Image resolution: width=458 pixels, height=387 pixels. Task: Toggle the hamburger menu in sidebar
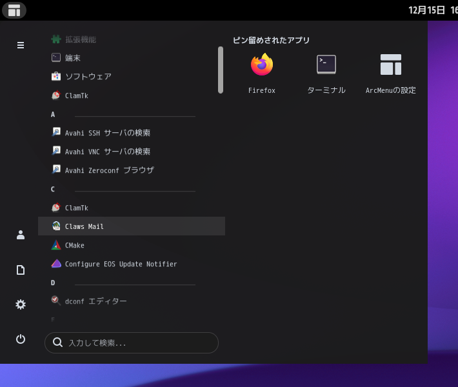coord(21,45)
